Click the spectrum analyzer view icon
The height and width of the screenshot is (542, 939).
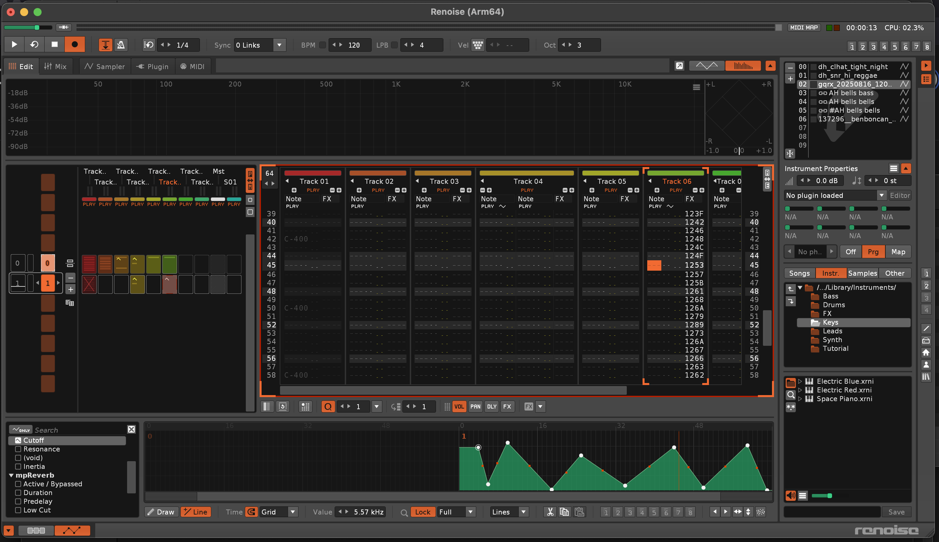tap(742, 66)
